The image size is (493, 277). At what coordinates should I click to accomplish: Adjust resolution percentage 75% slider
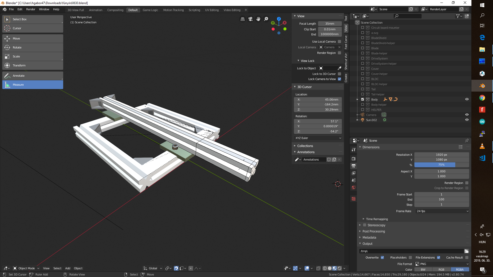[x=442, y=165]
